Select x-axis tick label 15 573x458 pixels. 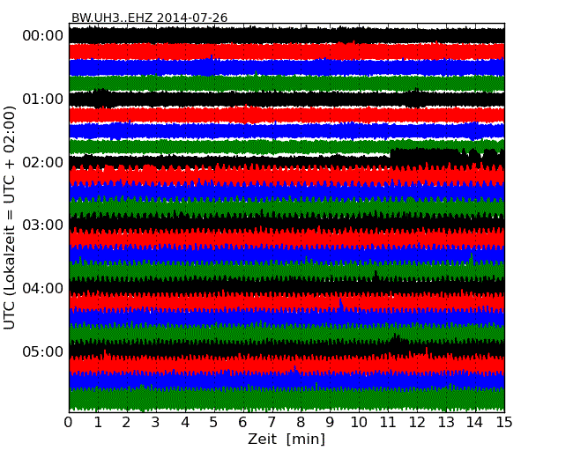pos(504,423)
